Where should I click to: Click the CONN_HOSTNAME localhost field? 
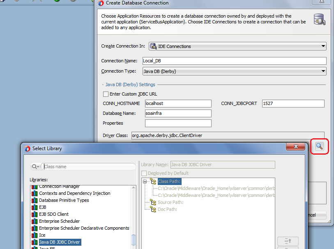coord(178,103)
